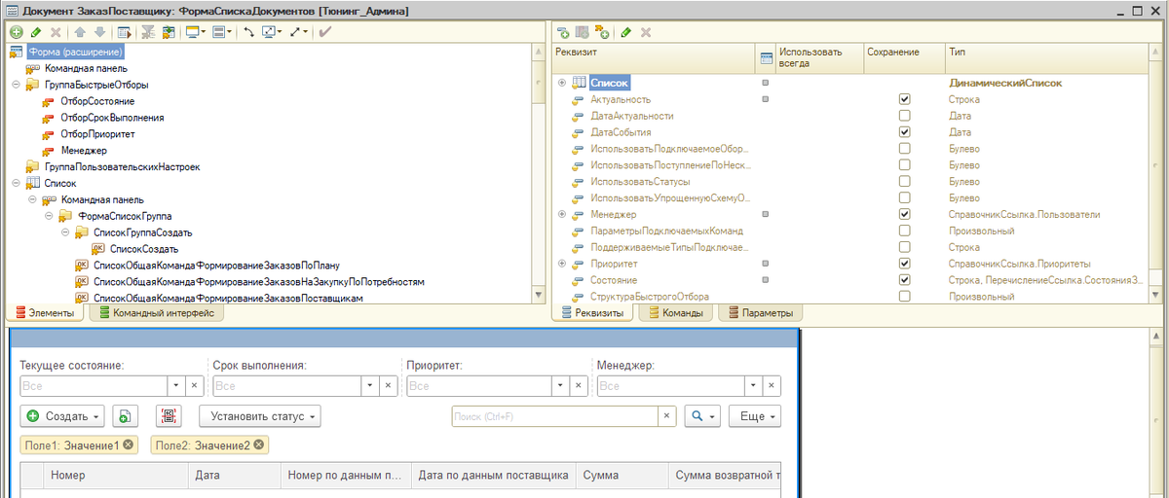Toggle Сохранение checkbox for Состояние
The image size is (1169, 498).
tap(905, 280)
